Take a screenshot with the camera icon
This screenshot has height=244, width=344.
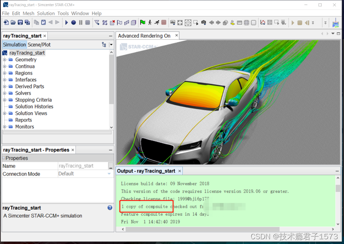[x=204, y=22]
